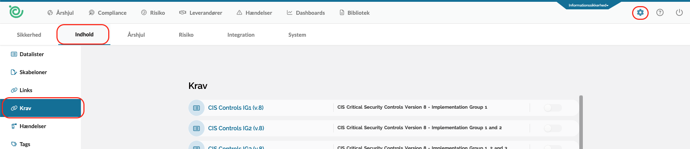
Task: Enable the CIS Controls IG2 (v.8) toggle
Action: [x=553, y=128]
